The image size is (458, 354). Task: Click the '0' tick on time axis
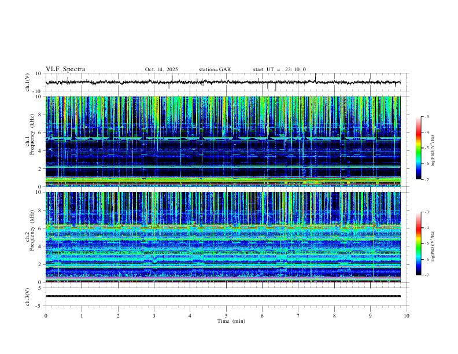point(46,316)
